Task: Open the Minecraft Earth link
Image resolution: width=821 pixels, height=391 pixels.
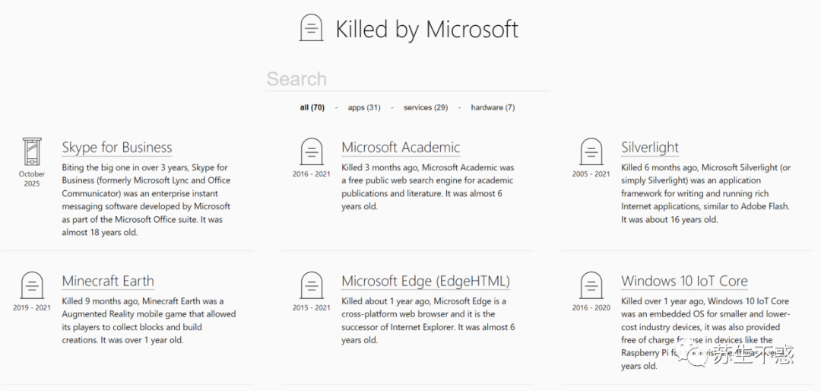Action: [108, 281]
